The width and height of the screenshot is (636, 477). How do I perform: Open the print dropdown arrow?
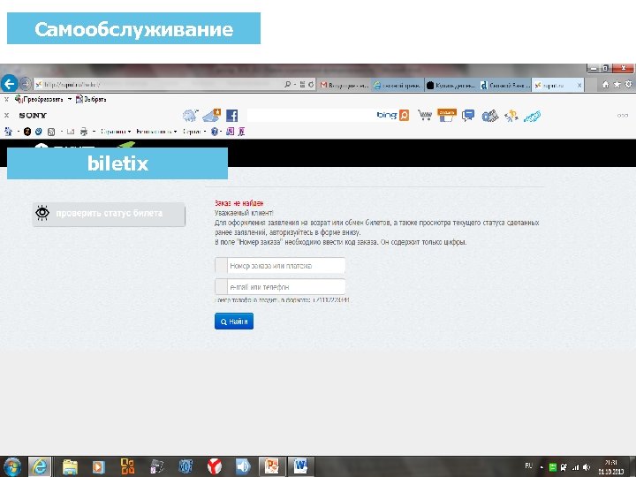pos(94,132)
